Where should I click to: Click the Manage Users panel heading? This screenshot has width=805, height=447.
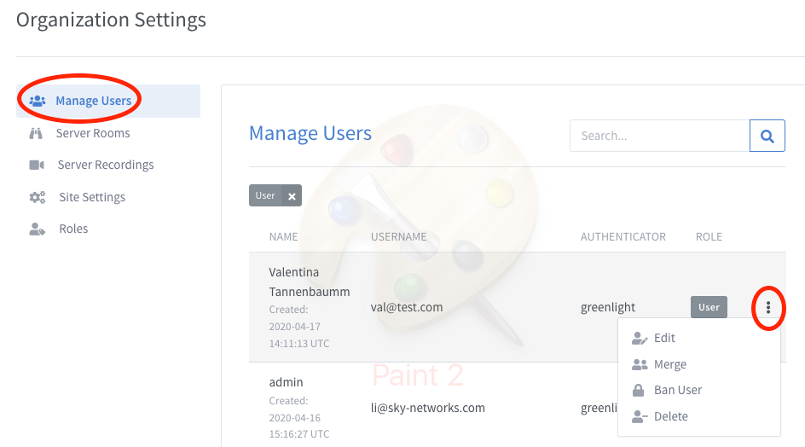[310, 133]
